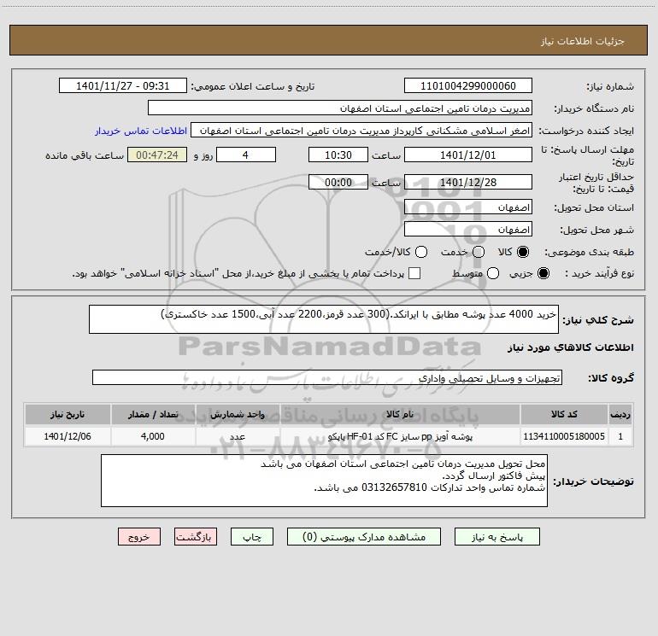Click the request creator field اصغر اسلامی

[x=361, y=130]
